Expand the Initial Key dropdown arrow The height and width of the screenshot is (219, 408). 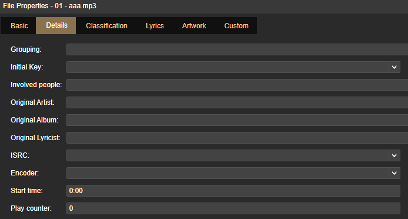(x=394, y=67)
